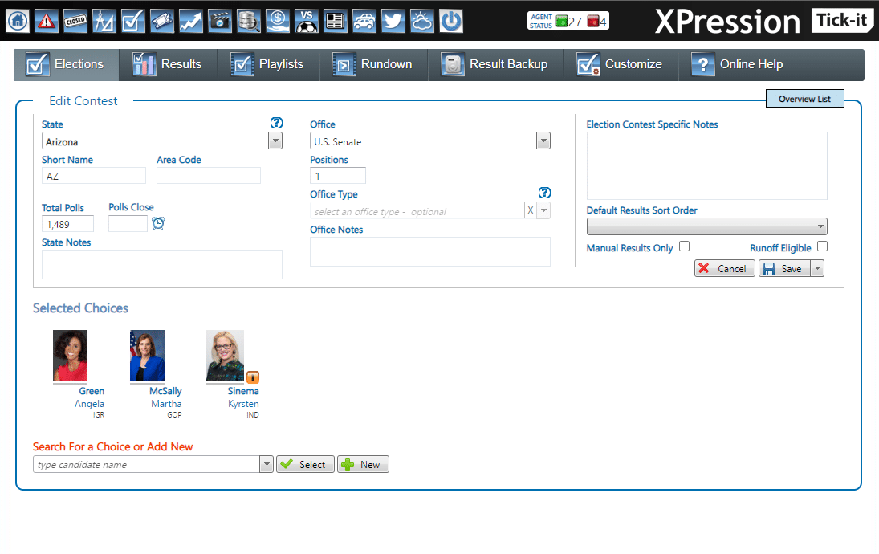Viewport: 879px width, 554px height.
Task: Open the VS soccer sports icon
Action: [x=307, y=22]
